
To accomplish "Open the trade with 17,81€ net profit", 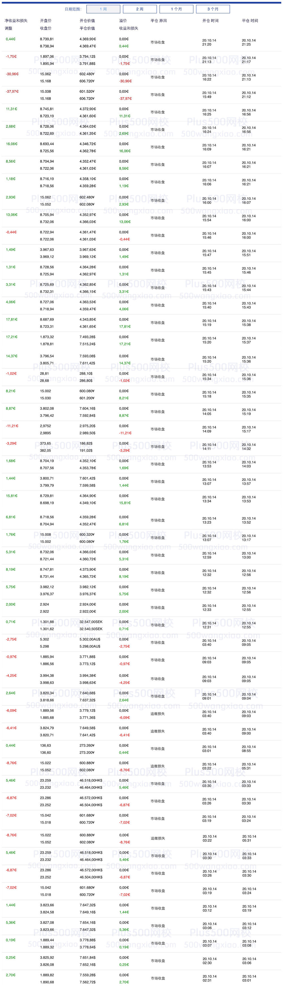I will 12,319.
